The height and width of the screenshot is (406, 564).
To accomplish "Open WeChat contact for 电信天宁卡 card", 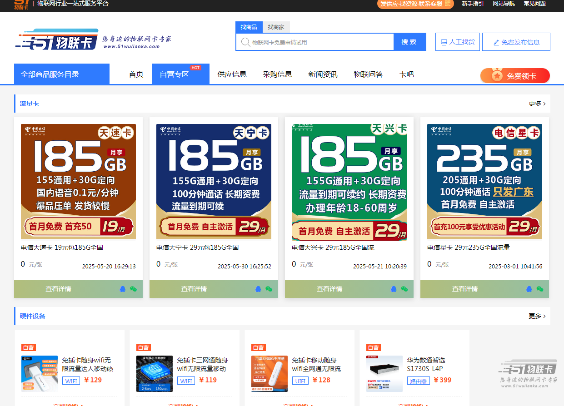I will 269,289.
